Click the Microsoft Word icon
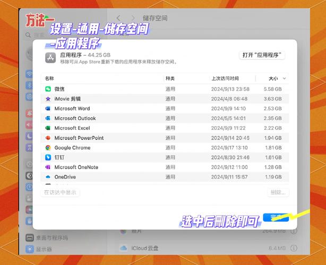Viewport: 326px width, 265px height. [x=48, y=109]
